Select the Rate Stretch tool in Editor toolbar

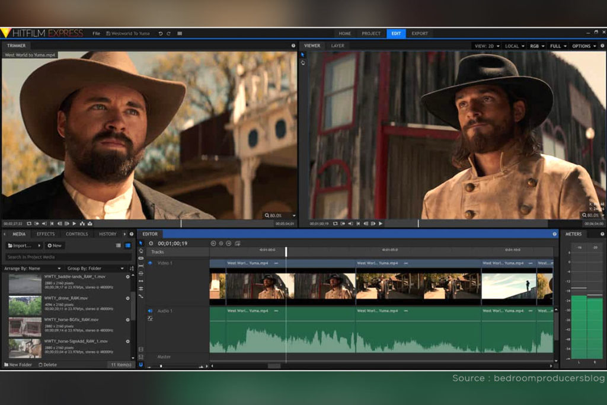[141, 296]
